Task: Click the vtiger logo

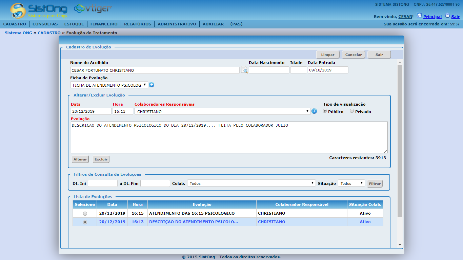Action: (x=93, y=8)
